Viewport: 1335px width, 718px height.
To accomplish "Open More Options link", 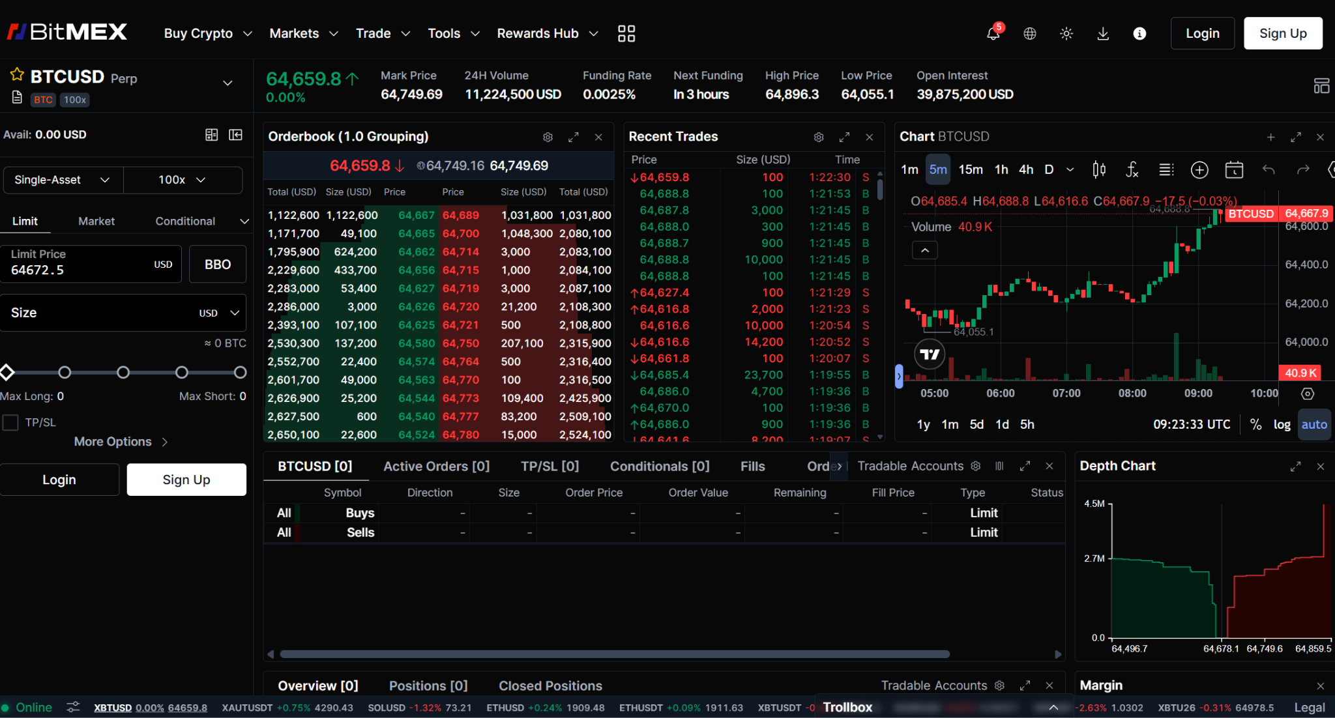I will coord(121,442).
